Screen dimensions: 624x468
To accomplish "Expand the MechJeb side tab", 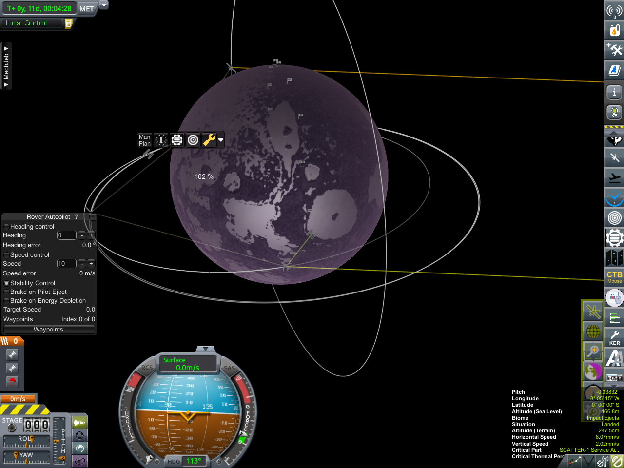I will click(6, 66).
